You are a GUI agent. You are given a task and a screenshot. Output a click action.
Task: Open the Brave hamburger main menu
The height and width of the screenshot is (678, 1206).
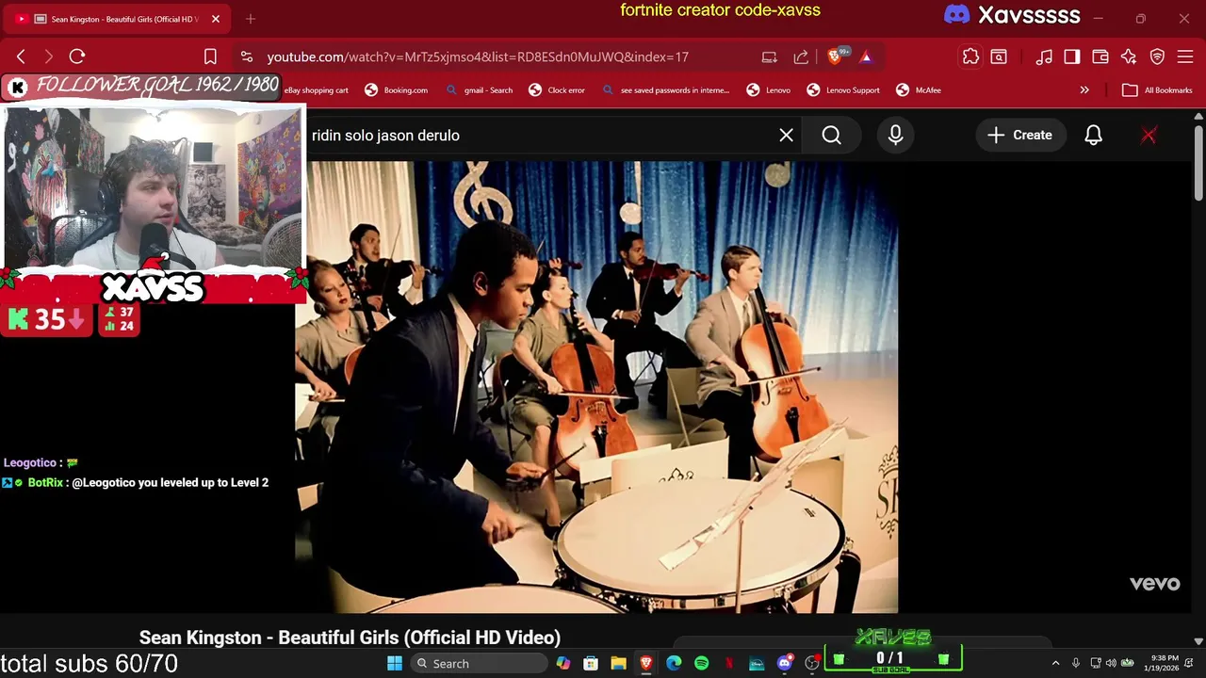tap(1185, 56)
